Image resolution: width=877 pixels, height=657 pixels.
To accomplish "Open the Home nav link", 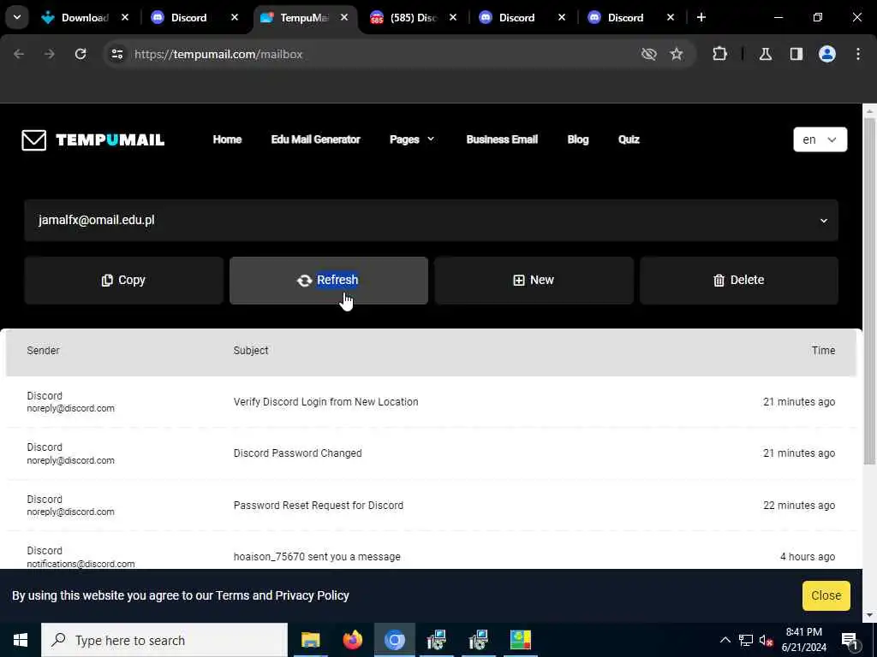I will pyautogui.click(x=227, y=139).
